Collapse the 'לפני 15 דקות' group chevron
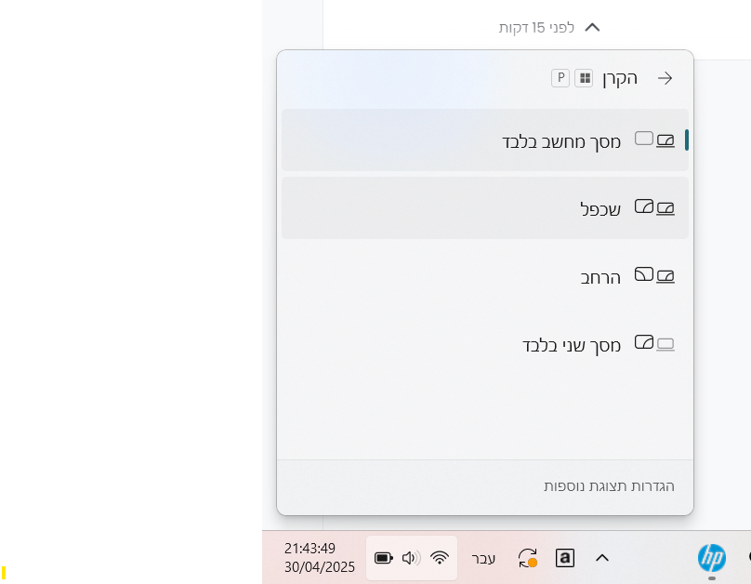This screenshot has height=584, width=751. (x=592, y=28)
